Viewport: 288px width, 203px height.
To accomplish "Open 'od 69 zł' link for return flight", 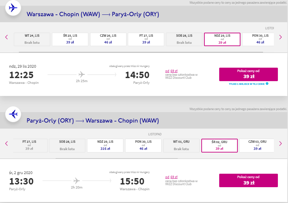I will coord(171,177).
